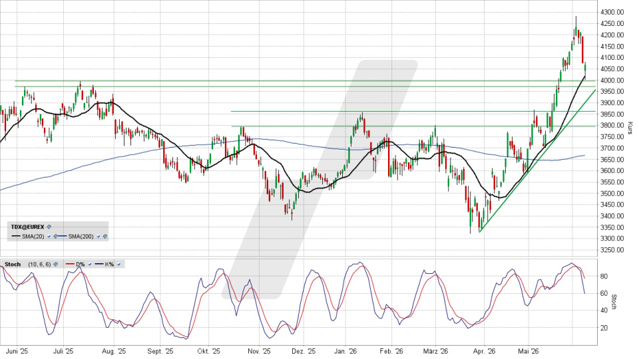The height and width of the screenshot is (359, 639).
Task: Click the 3650.00 price axis label
Action: point(612,159)
